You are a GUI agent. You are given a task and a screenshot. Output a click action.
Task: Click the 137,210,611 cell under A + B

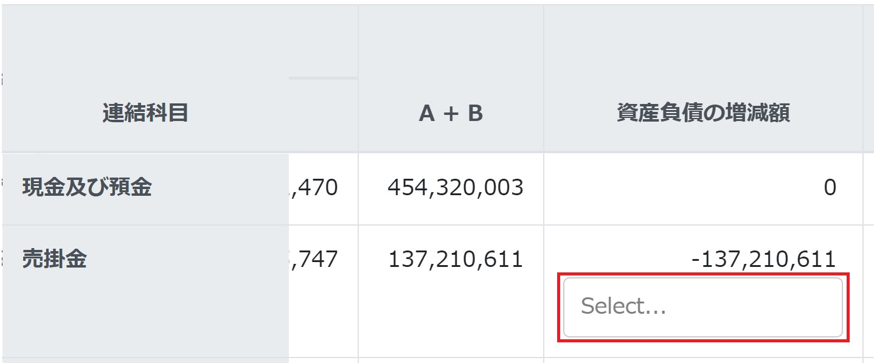coord(455,260)
